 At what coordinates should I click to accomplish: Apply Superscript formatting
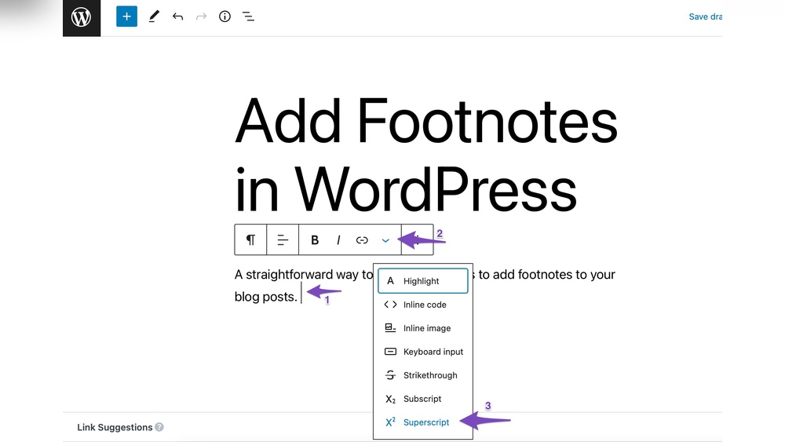point(423,422)
